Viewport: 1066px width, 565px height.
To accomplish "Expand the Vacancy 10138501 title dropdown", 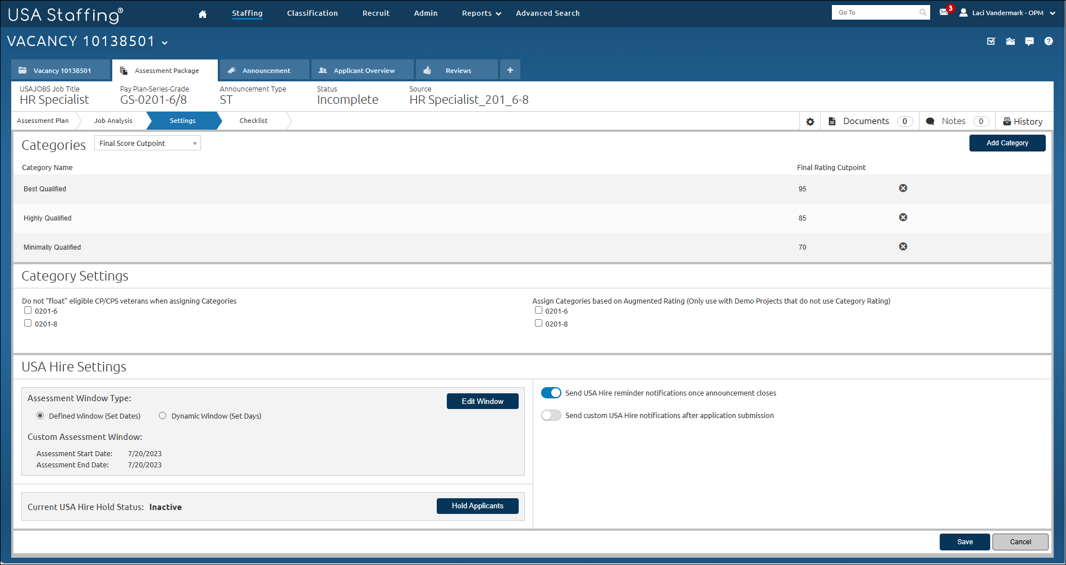I will click(x=164, y=43).
